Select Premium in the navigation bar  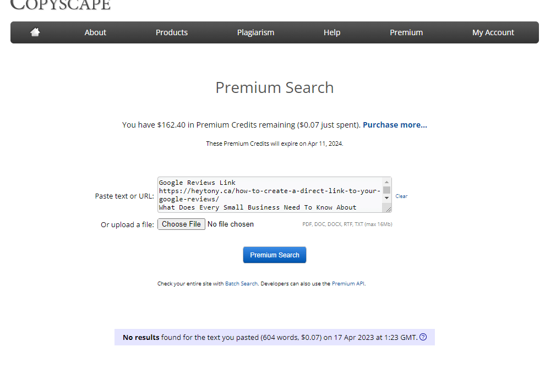(x=406, y=32)
